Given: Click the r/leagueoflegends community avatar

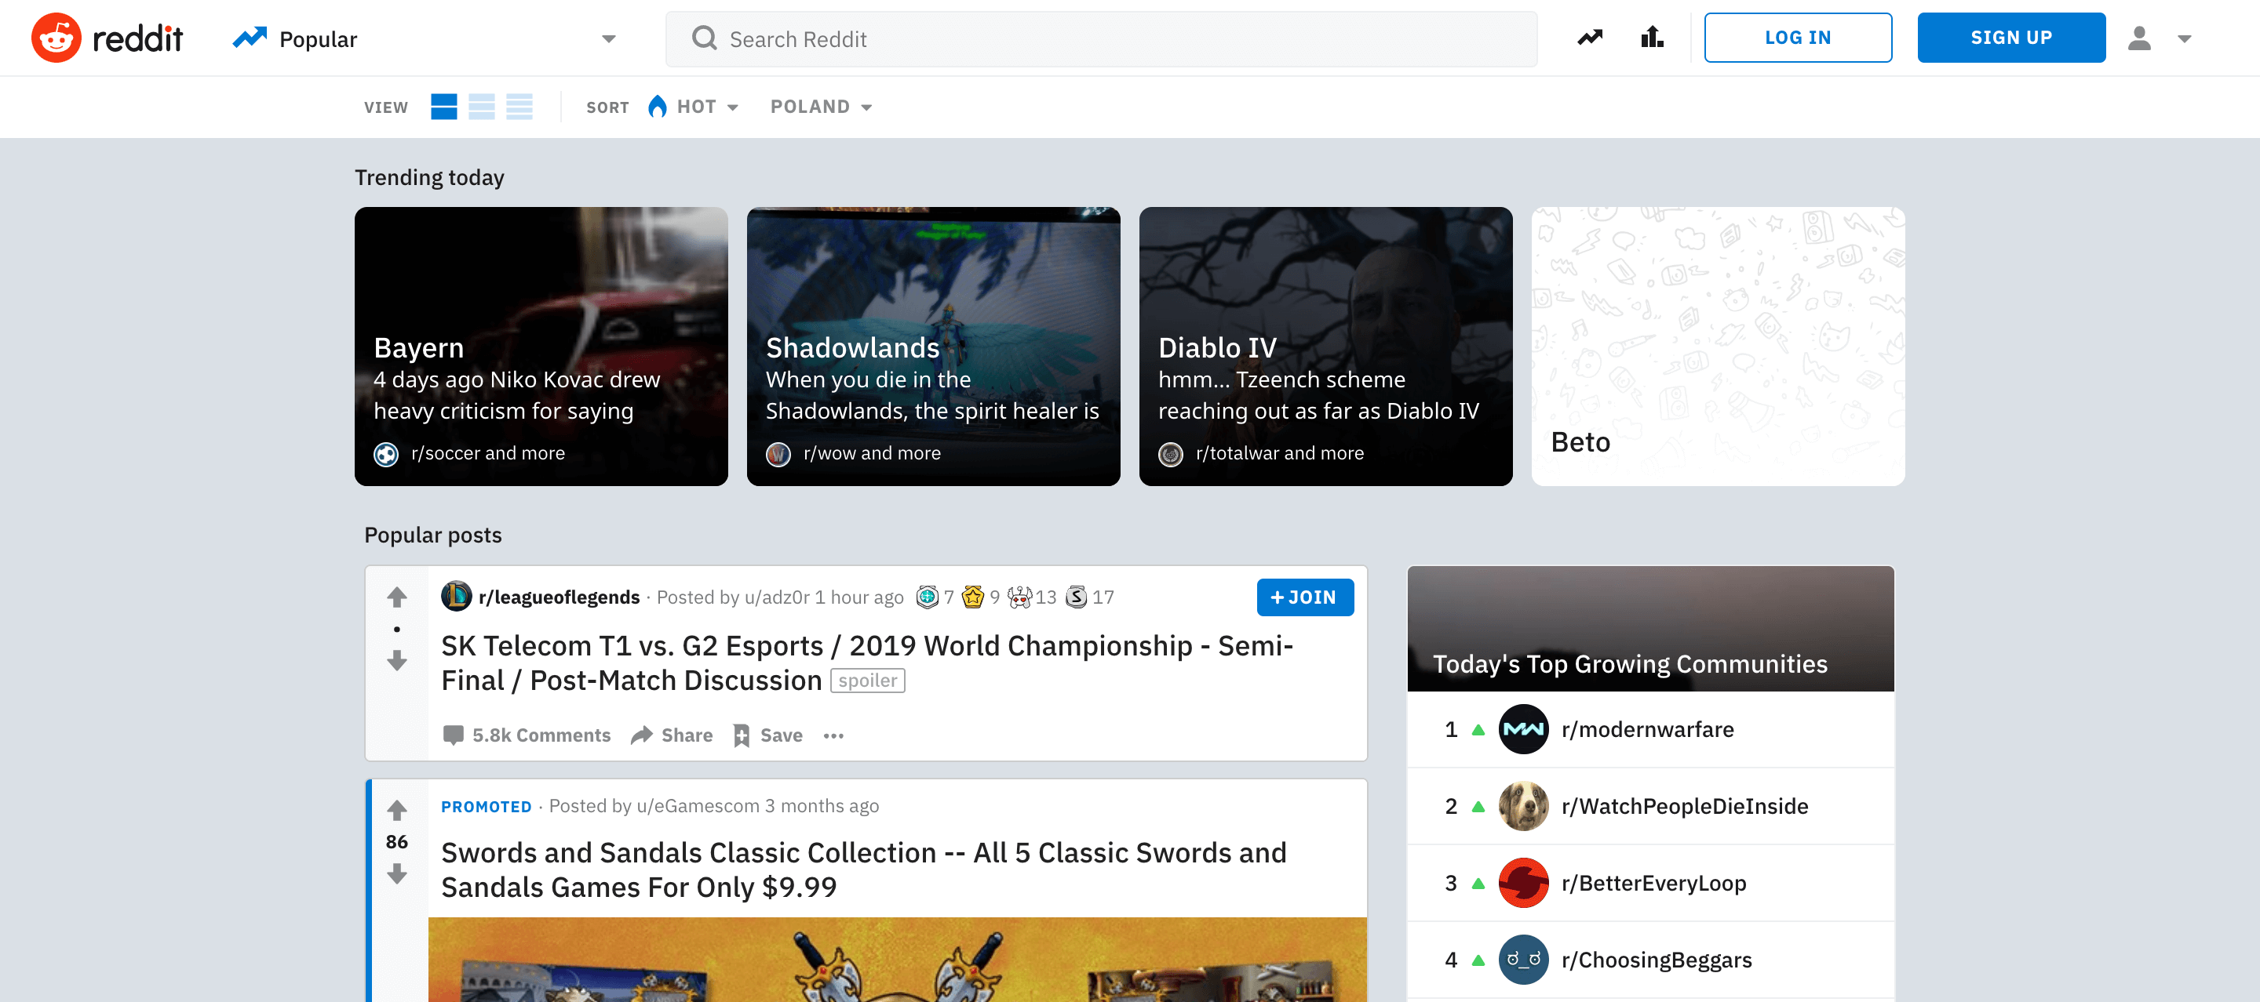Looking at the screenshot, I should [x=456, y=596].
